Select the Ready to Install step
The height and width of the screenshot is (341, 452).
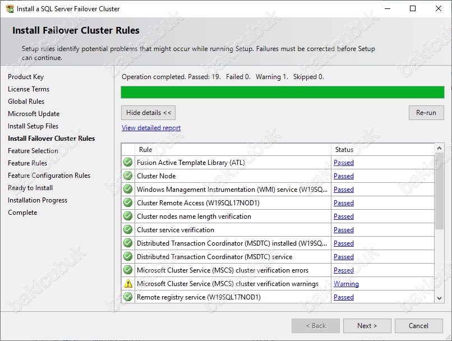30,188
